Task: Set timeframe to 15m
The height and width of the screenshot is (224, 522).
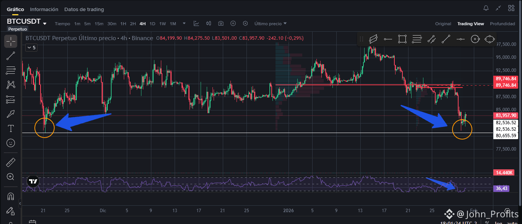Action: 99,24
